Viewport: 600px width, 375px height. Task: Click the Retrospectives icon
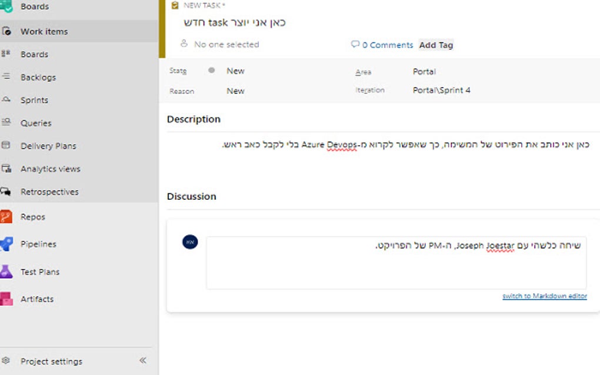pyautogui.click(x=6, y=192)
